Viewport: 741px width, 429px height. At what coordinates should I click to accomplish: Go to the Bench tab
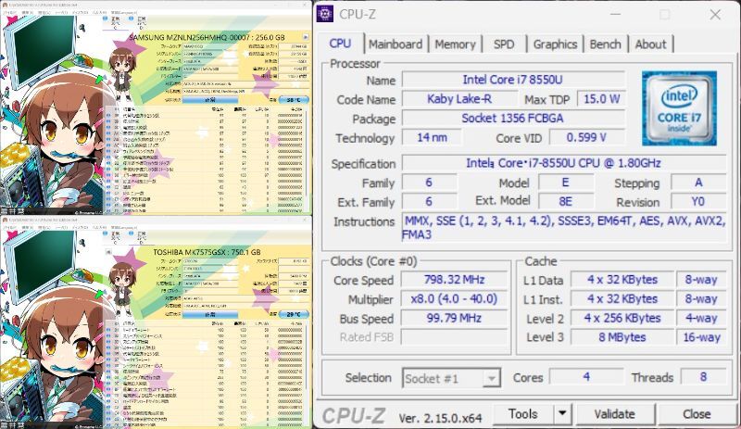(606, 44)
